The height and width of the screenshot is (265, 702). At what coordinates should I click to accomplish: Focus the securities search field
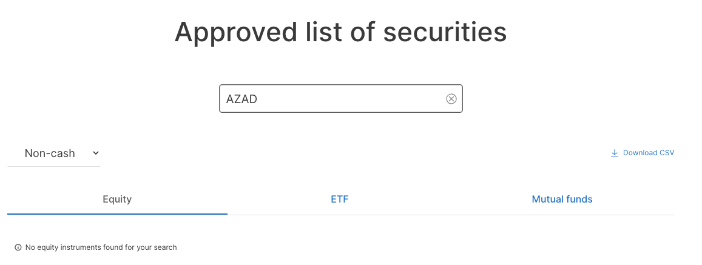(341, 98)
